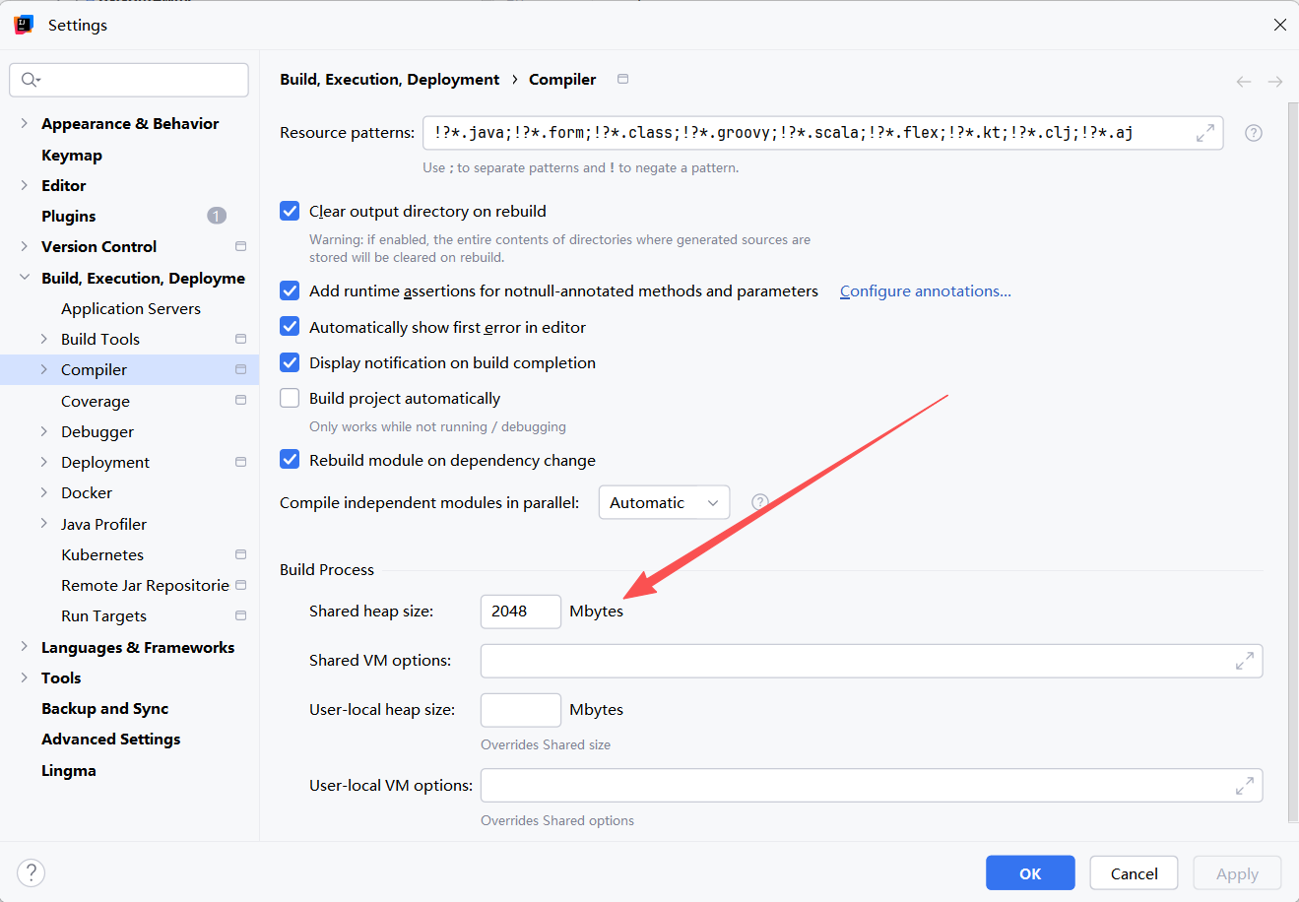Open Lingma settings page
The image size is (1299, 902).
click(x=69, y=770)
